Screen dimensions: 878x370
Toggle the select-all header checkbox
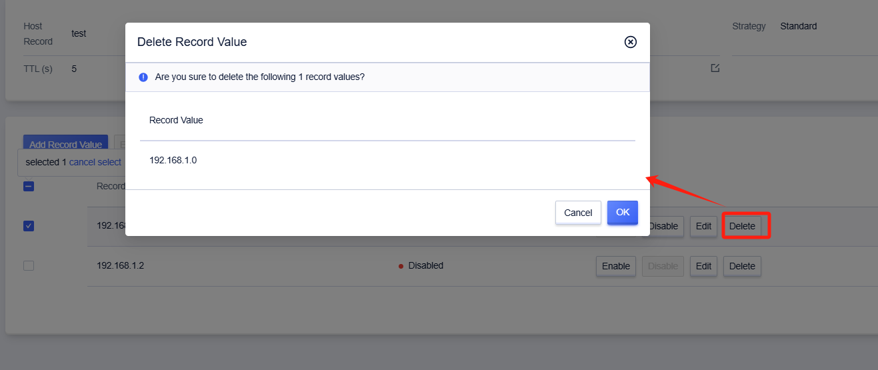pyautogui.click(x=29, y=187)
